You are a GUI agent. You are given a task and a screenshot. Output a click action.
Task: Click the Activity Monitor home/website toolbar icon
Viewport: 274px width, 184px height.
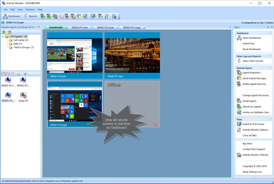pyautogui.click(x=114, y=16)
